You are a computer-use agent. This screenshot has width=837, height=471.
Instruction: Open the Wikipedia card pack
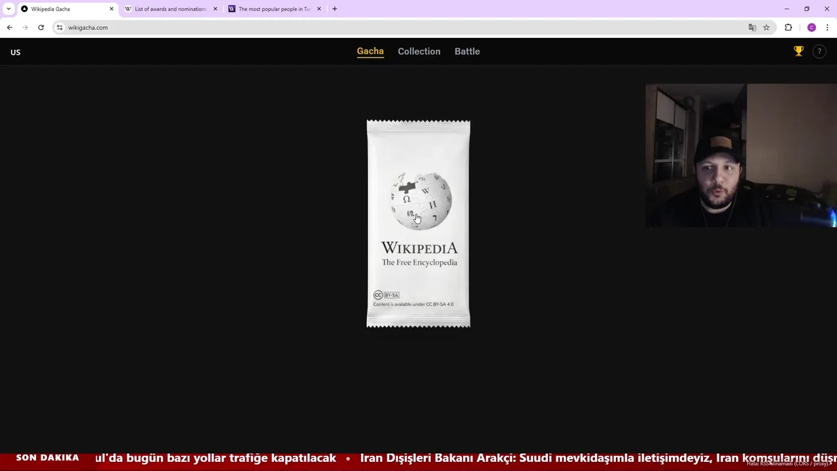pyautogui.click(x=418, y=224)
